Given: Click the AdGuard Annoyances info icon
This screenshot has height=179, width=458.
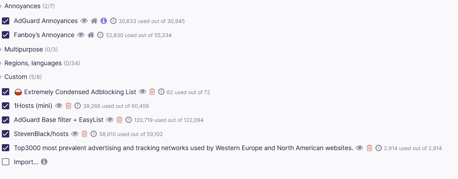Looking at the screenshot, I should 104,21.
